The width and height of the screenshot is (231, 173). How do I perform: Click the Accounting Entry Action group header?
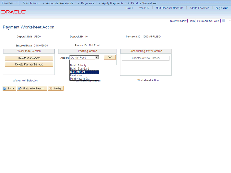[x=146, y=51]
